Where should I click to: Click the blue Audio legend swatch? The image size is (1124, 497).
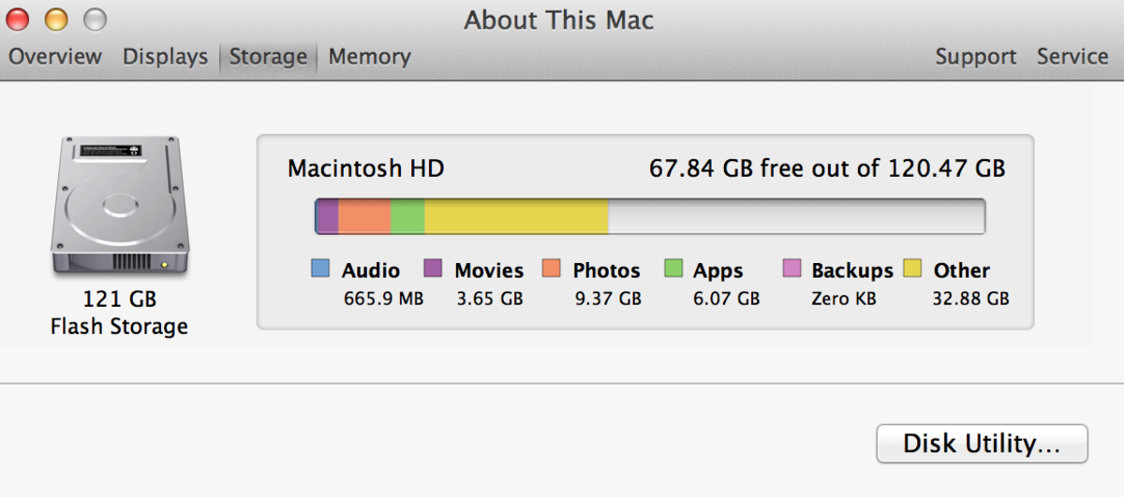coord(320,270)
